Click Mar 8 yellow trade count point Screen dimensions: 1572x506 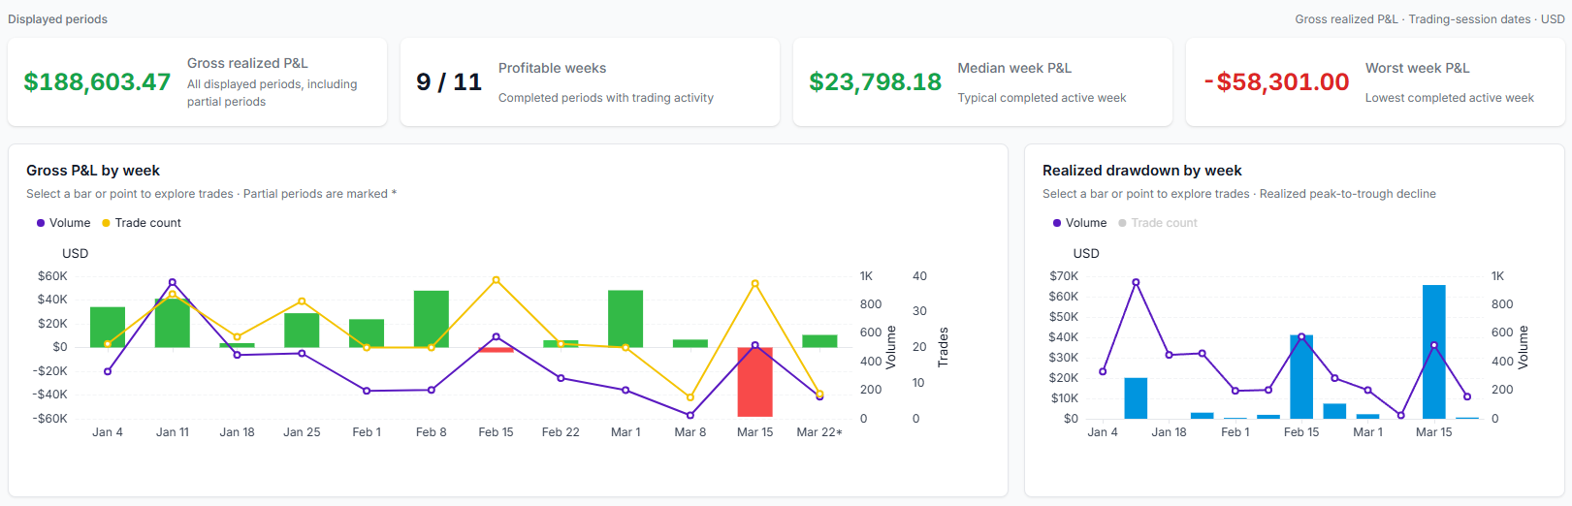click(x=690, y=397)
